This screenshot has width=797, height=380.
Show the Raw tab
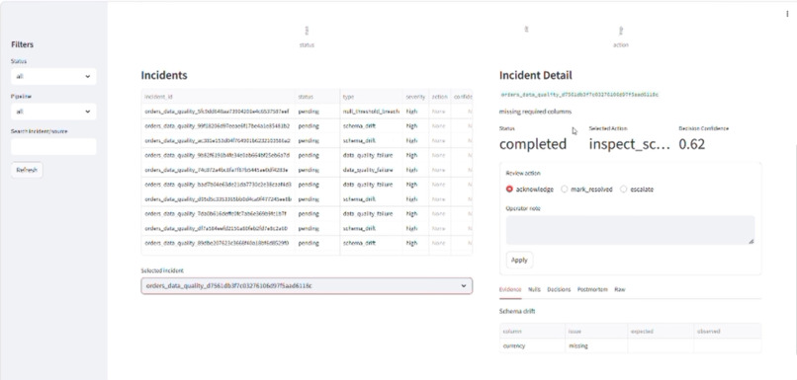pyautogui.click(x=620, y=290)
